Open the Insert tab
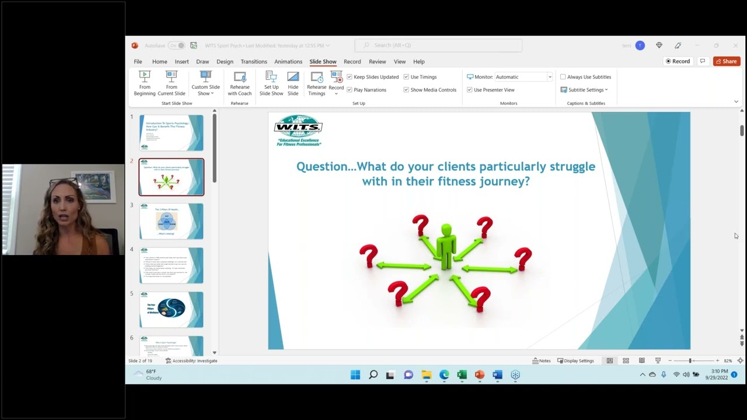 pyautogui.click(x=181, y=61)
